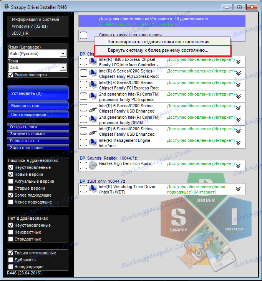
Task: Enable Неподходящие checkbox
Action: click(x=11, y=267)
